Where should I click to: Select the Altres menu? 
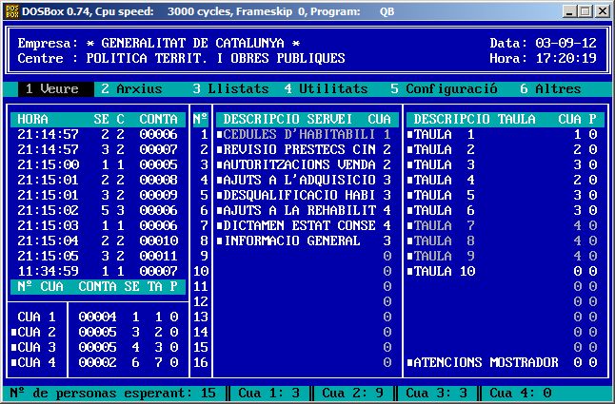tap(549, 88)
